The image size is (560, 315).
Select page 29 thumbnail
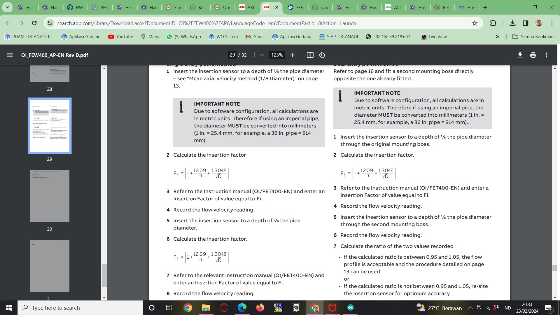tap(50, 126)
